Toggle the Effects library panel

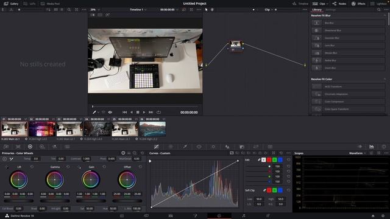coord(358,4)
